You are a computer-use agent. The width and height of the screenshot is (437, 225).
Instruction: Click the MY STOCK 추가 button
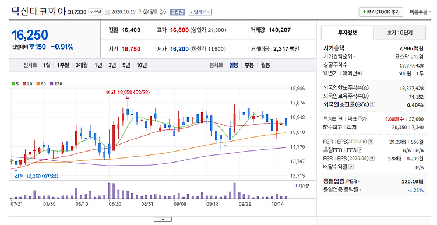click(x=381, y=12)
